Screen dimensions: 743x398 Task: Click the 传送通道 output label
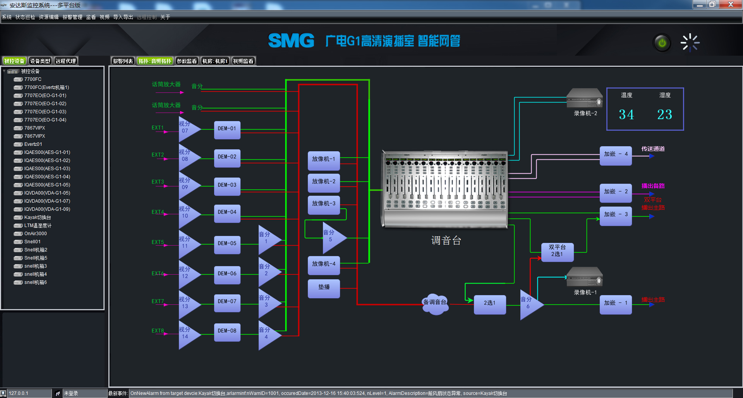pos(653,149)
